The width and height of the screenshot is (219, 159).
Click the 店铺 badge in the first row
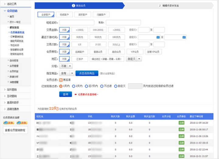pyautogui.click(x=181, y=123)
